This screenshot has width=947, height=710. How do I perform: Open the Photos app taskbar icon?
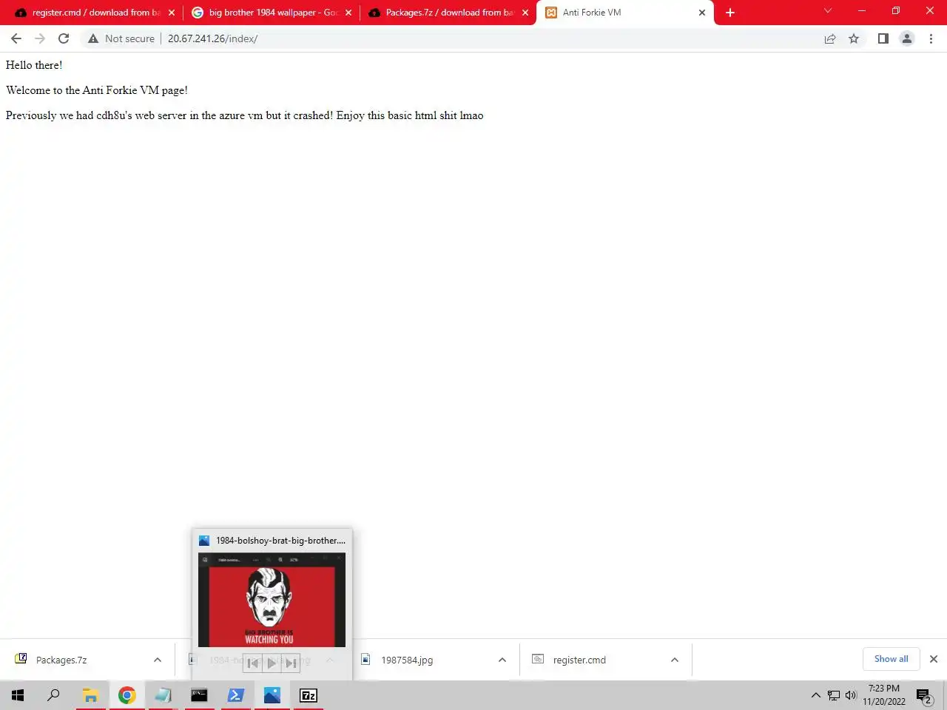point(272,695)
